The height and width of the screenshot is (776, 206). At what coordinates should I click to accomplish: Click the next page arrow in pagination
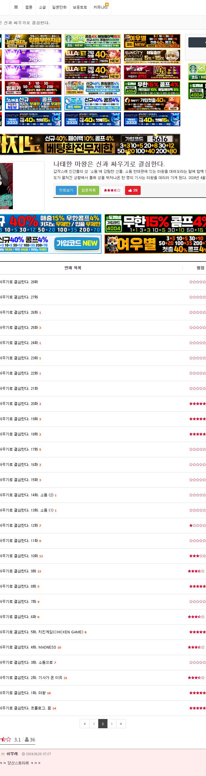click(112, 723)
